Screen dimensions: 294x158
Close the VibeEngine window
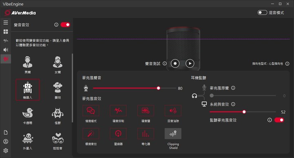tap(287, 4)
